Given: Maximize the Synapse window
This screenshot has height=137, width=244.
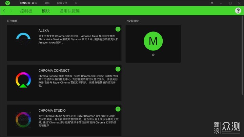Looking at the screenshot, I should 230,3.
